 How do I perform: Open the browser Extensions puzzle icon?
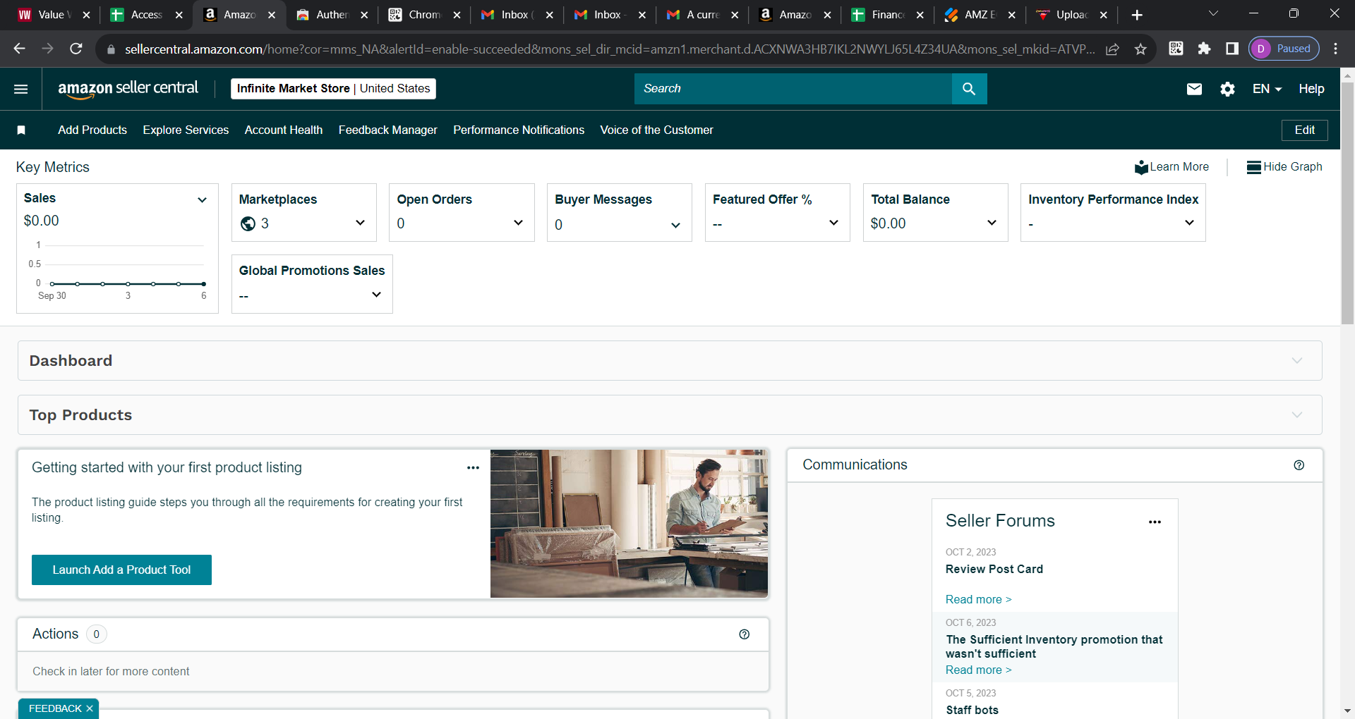coord(1204,49)
